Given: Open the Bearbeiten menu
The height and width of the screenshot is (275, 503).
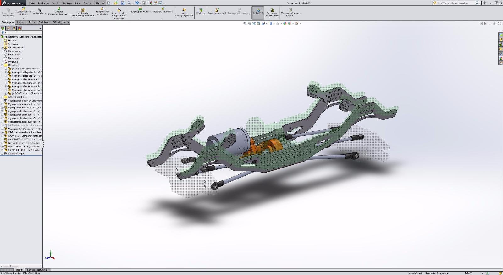Looking at the screenshot, I should click(43, 3).
